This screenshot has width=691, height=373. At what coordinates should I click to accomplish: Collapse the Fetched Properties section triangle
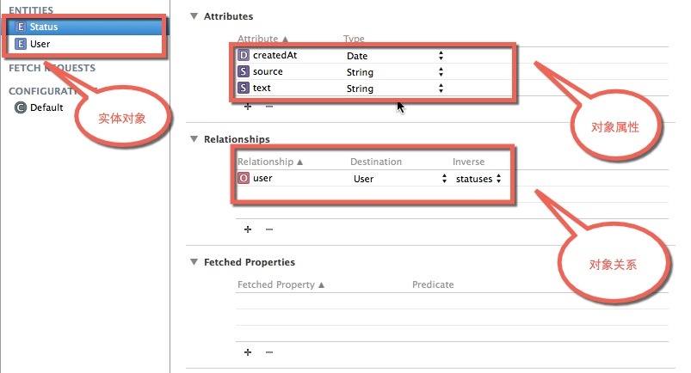194,262
